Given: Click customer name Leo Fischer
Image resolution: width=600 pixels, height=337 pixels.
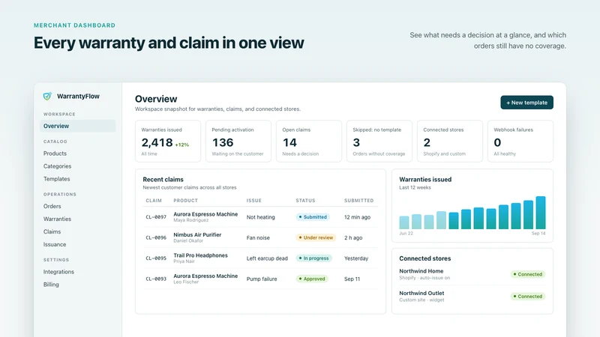Looking at the screenshot, I should [x=186, y=282].
